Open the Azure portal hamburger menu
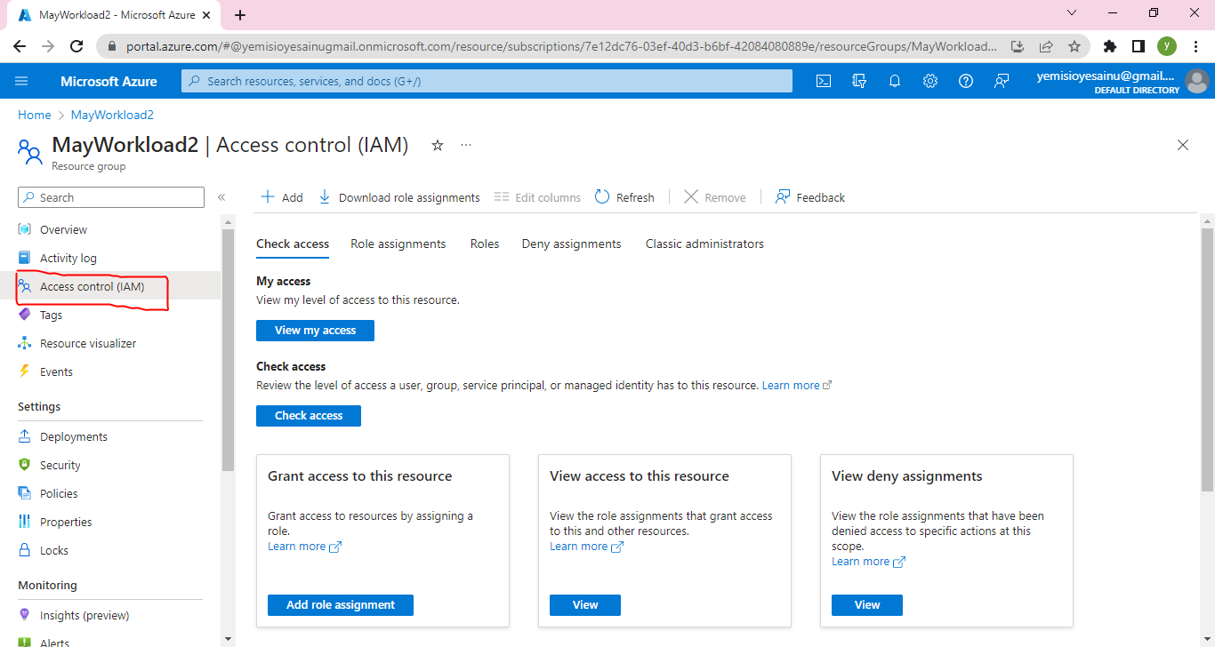This screenshot has width=1215, height=647. pyautogui.click(x=22, y=81)
